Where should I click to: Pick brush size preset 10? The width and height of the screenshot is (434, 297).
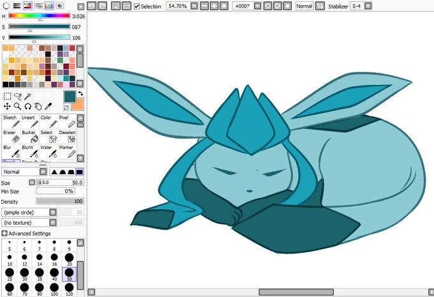tap(10, 259)
